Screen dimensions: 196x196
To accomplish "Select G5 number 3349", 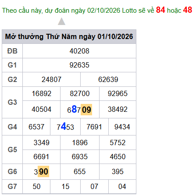I will click(42, 143).
